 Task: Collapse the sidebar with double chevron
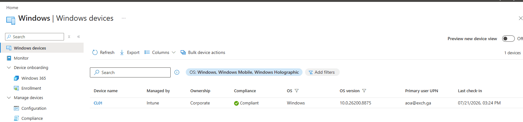pyautogui.click(x=79, y=37)
